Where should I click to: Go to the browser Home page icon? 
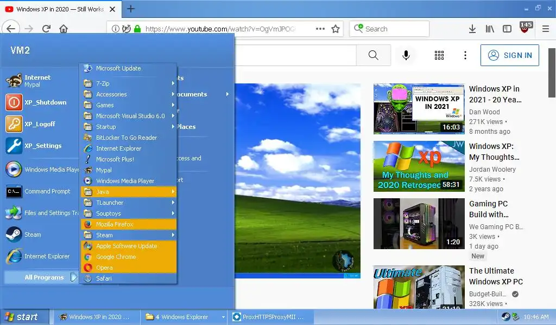[64, 29]
